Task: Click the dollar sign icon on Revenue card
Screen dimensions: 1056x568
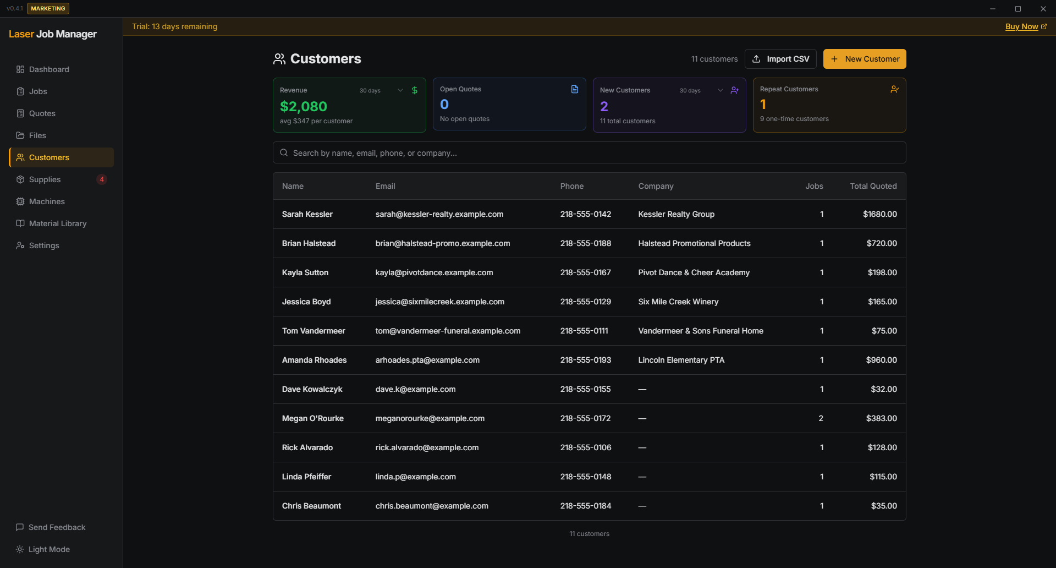Action: click(414, 90)
